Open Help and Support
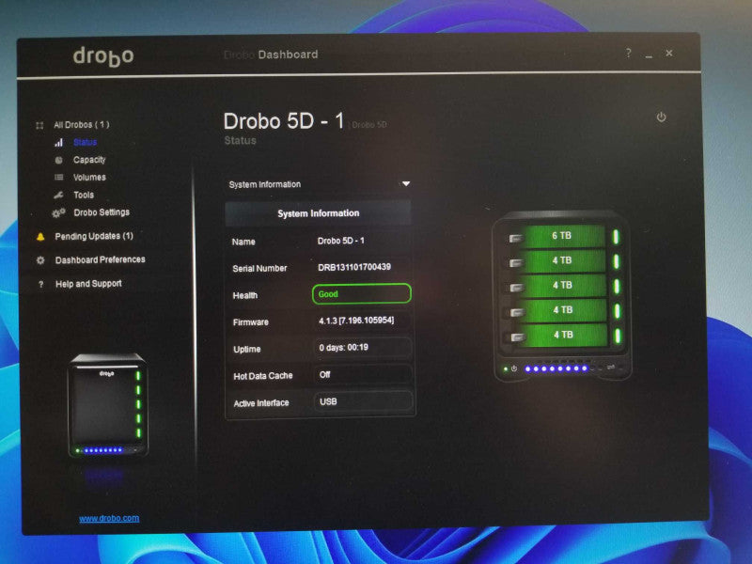Image resolution: width=752 pixels, height=564 pixels. tap(88, 284)
